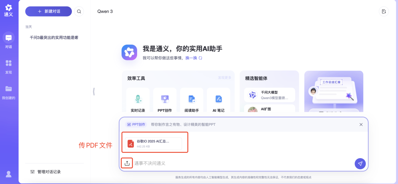Open the 发现 discover section

point(8,67)
